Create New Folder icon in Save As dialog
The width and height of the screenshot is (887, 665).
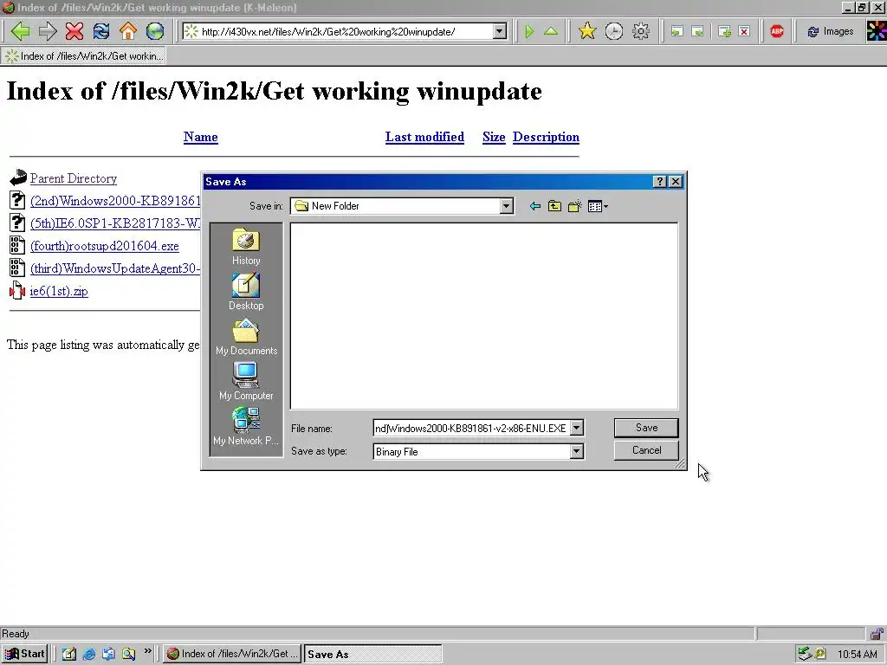pos(575,206)
